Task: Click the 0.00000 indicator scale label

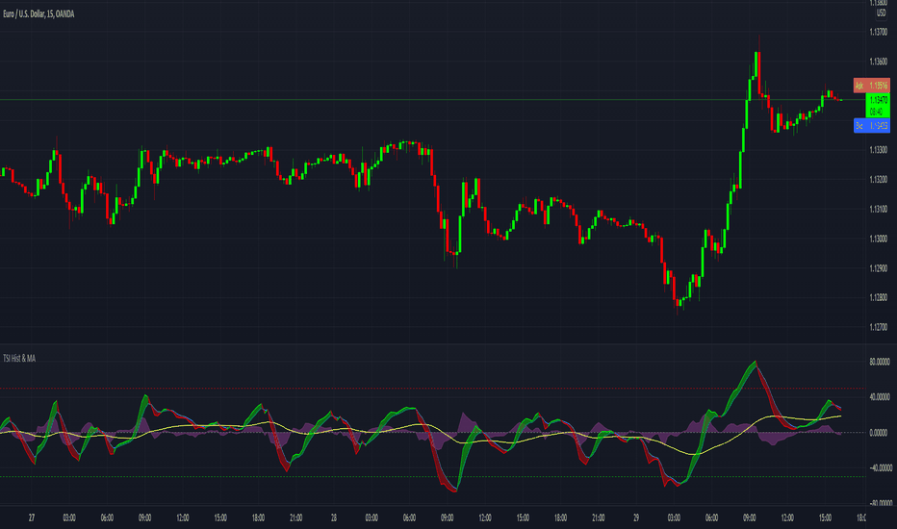Action: (881, 433)
